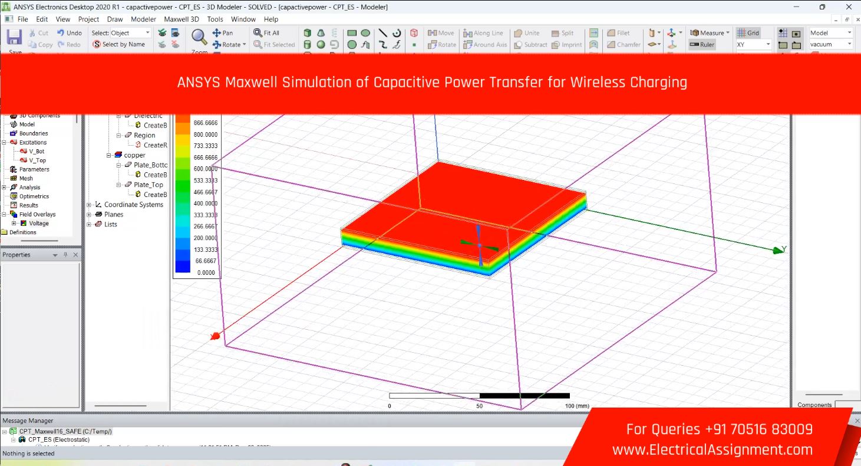Toggle the Ruler display button
This screenshot has width=861, height=466.
point(702,44)
